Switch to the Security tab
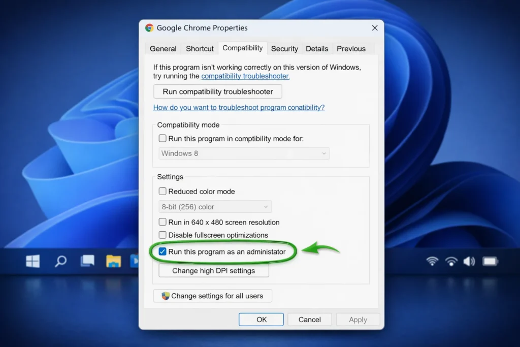 tap(284, 49)
